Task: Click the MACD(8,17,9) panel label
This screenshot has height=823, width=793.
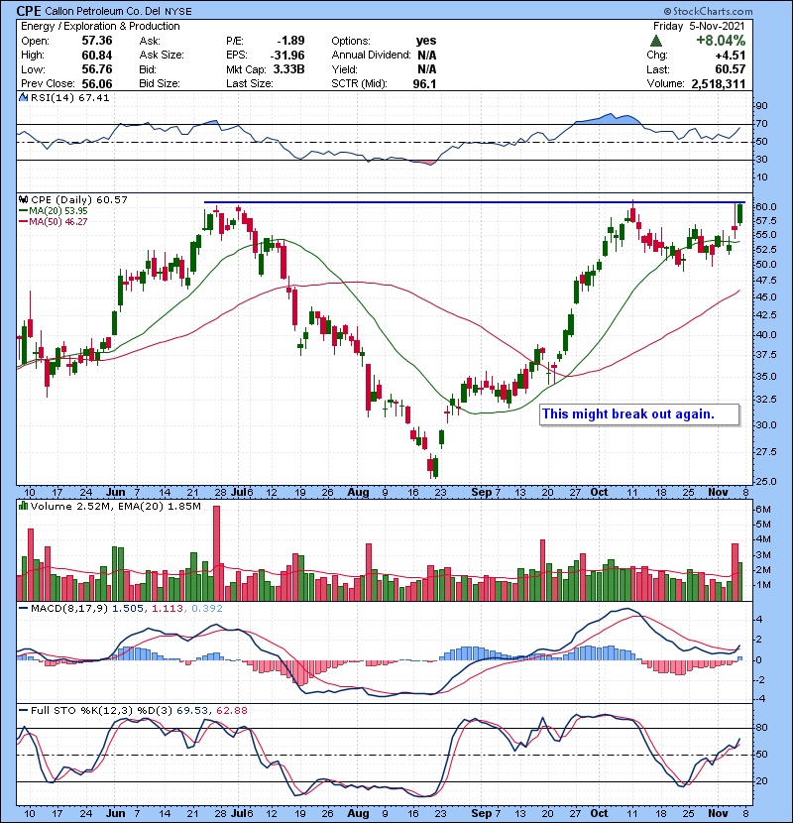Action: pyautogui.click(x=69, y=609)
